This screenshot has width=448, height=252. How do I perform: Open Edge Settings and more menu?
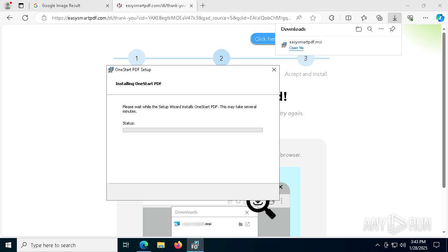[426, 18]
